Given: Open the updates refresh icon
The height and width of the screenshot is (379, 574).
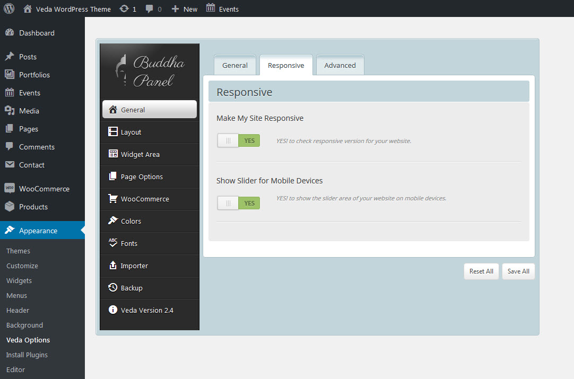Looking at the screenshot, I should (x=124, y=8).
